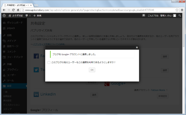
Task: Open the Tatsuo Ikura connected account link
Action: pyautogui.click(x=158, y=90)
